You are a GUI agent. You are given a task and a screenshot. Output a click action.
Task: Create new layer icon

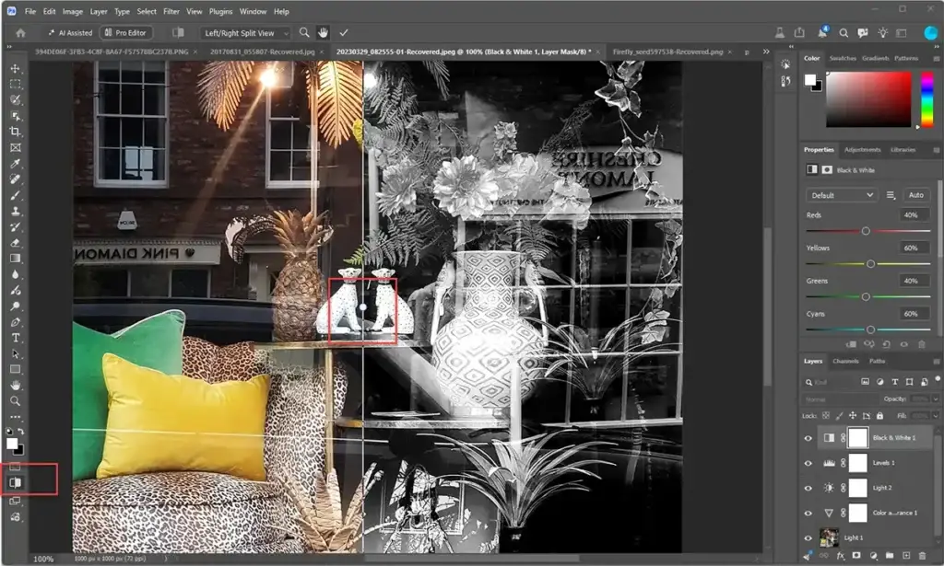(x=906, y=556)
